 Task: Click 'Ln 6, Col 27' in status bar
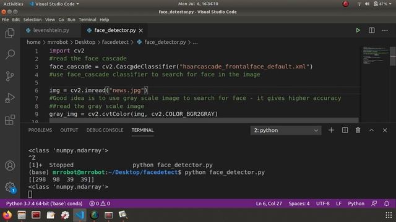point(269,203)
